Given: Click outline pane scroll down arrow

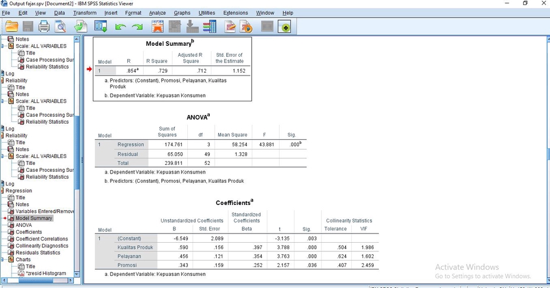Looking at the screenshot, I should (x=77, y=274).
